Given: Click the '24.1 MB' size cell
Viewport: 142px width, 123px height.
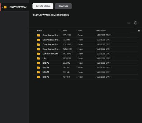Looking at the screenshot, I should [66, 68].
